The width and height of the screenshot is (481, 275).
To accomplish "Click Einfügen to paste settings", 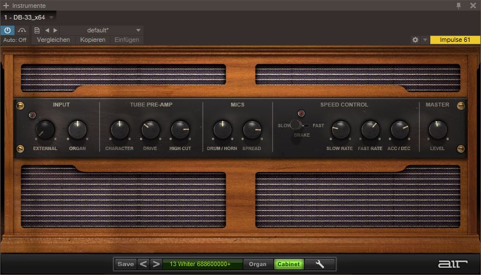I will pos(127,40).
